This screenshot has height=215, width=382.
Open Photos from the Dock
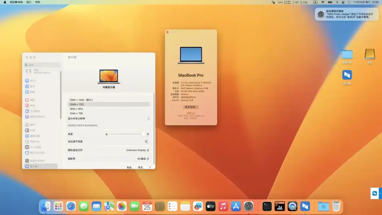pyautogui.click(x=122, y=206)
